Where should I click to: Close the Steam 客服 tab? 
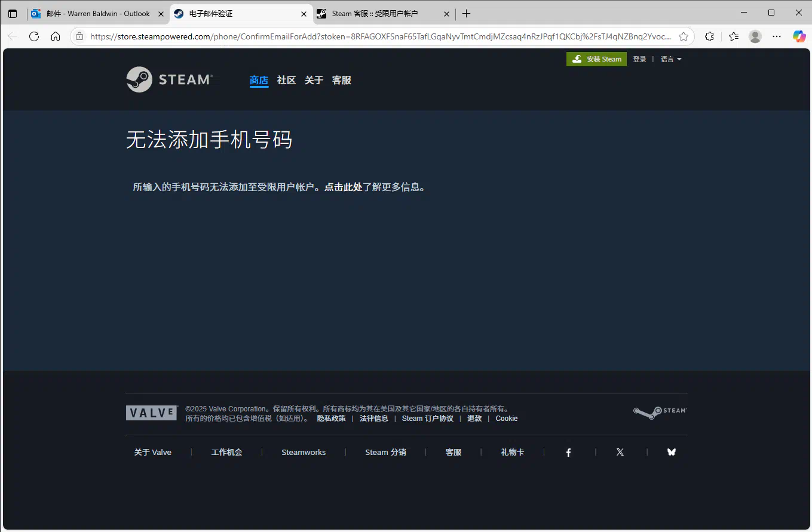pyautogui.click(x=446, y=13)
